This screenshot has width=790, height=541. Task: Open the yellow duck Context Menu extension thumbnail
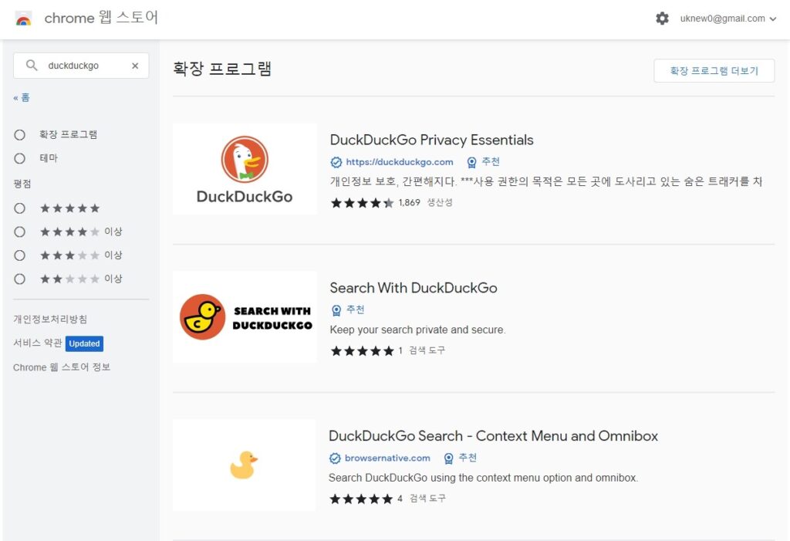(245, 465)
